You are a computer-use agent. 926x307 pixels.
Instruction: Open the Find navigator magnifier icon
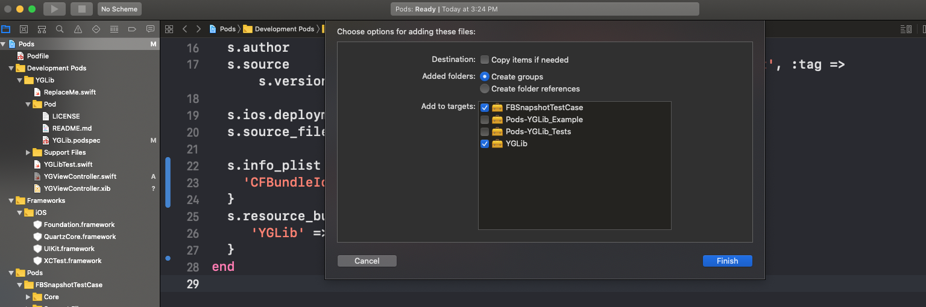point(60,29)
